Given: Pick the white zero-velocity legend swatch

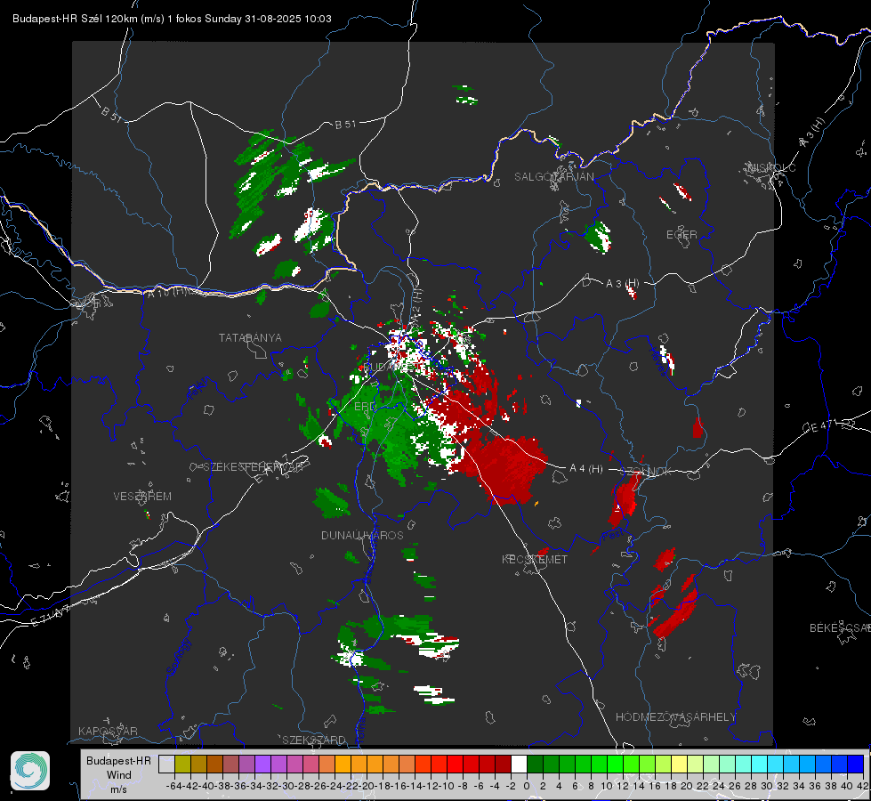Looking at the screenshot, I should point(519,765).
